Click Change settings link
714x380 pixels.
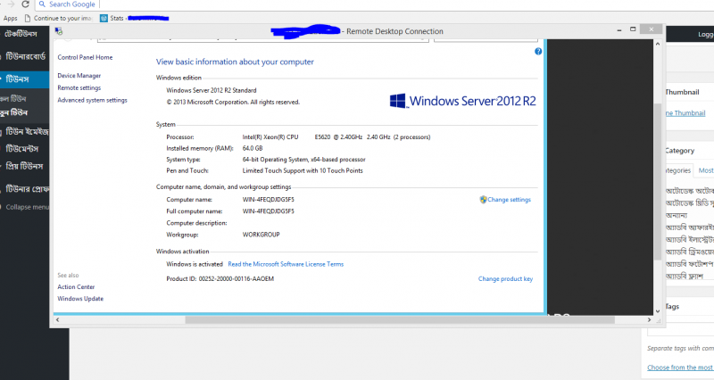coord(509,199)
